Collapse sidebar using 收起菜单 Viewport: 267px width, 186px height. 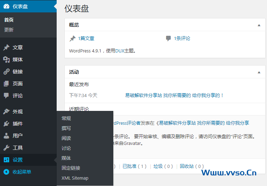point(22,172)
